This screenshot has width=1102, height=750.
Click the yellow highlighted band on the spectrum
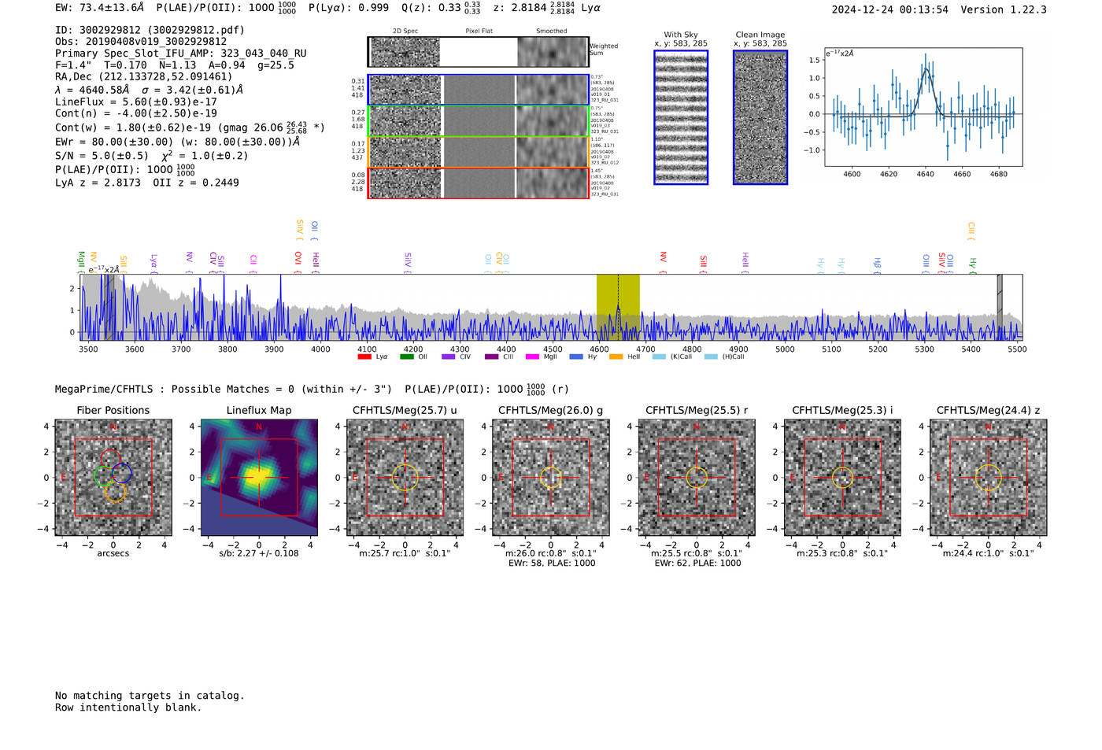618,307
